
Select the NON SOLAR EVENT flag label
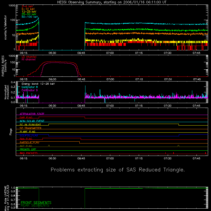[32, 121]
